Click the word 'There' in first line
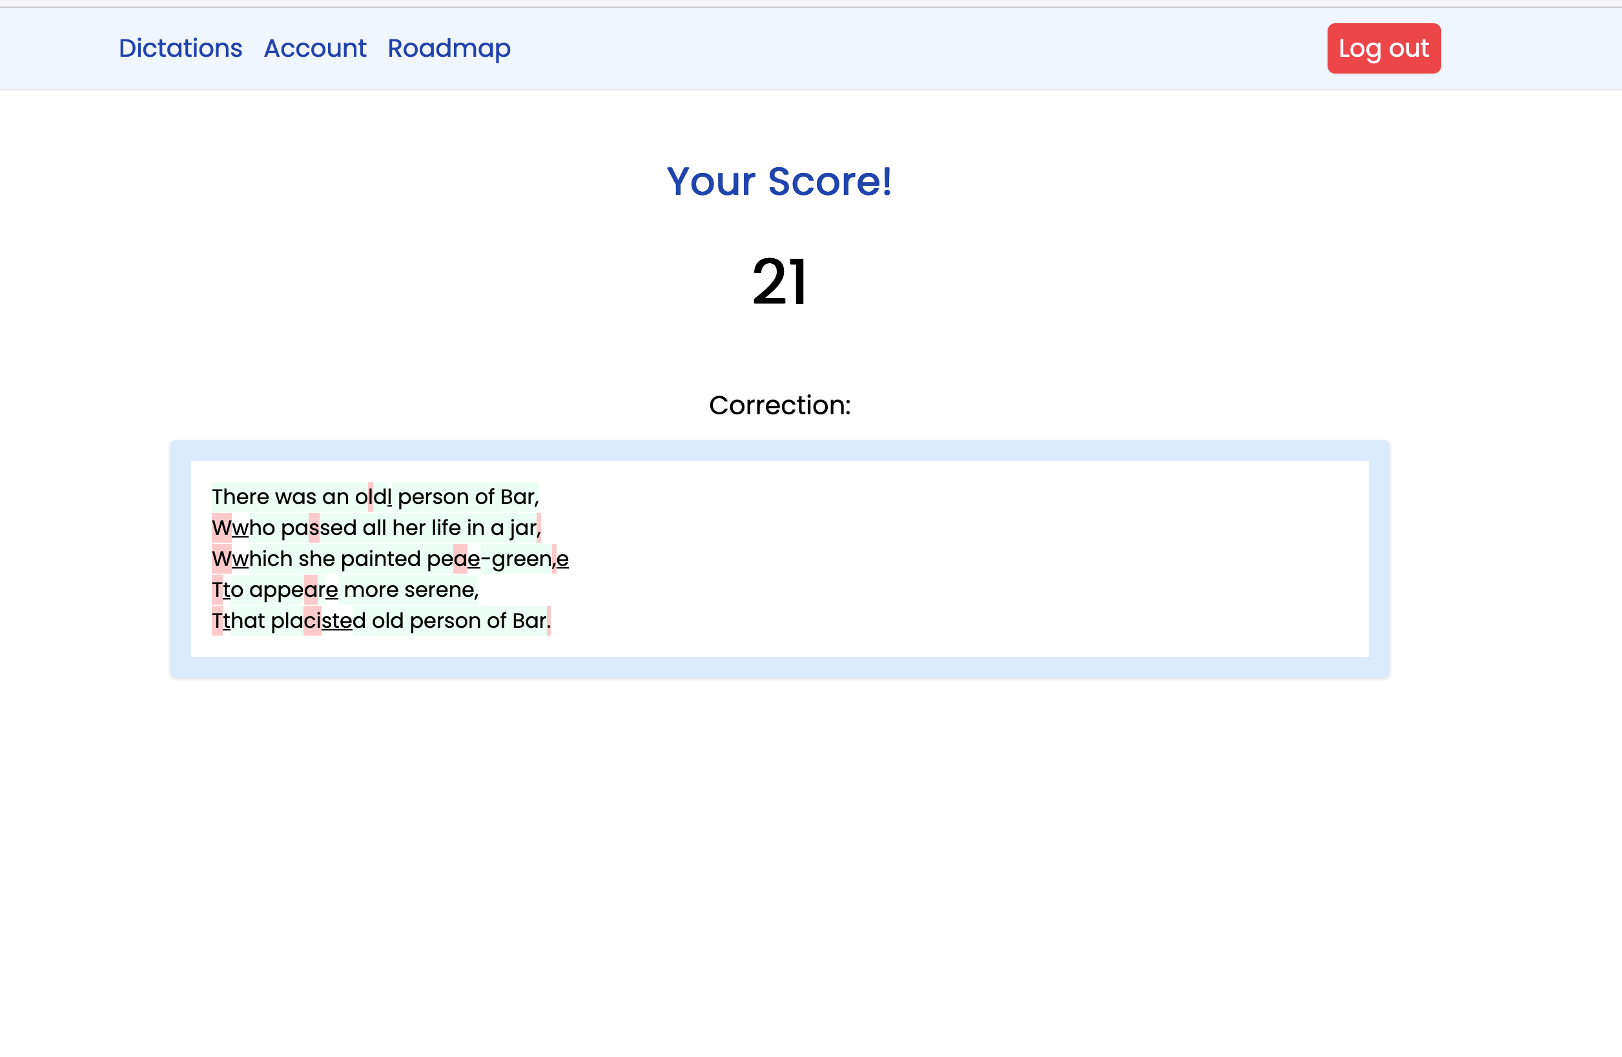This screenshot has width=1622, height=1057. (241, 496)
